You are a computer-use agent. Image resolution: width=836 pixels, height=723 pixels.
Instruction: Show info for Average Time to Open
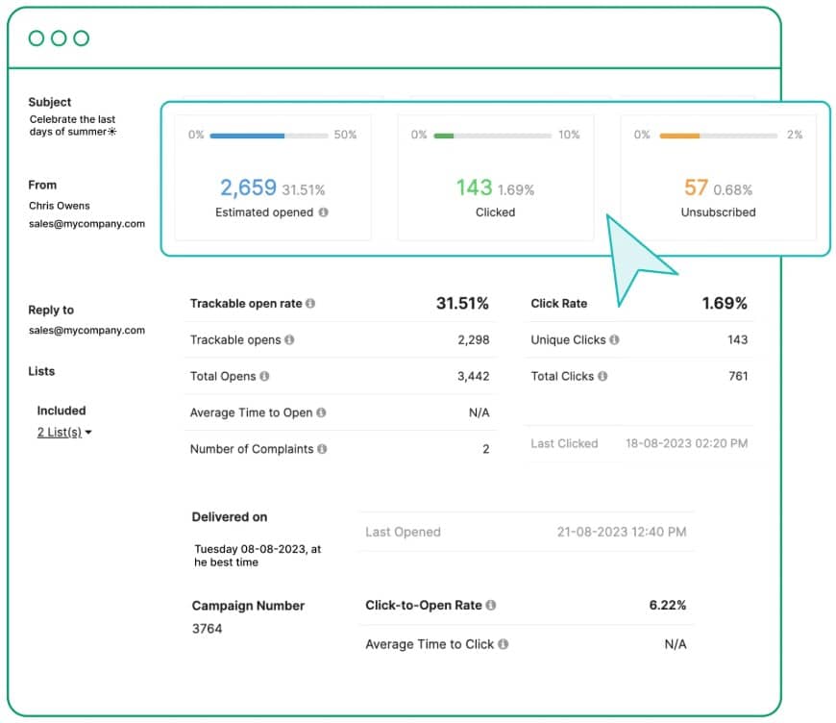[x=321, y=412]
